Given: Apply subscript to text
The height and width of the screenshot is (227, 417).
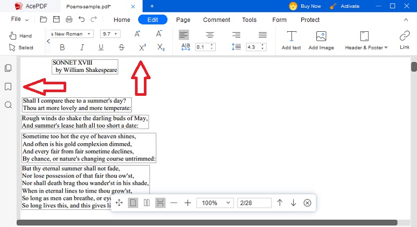Looking at the screenshot, I should (161, 47).
